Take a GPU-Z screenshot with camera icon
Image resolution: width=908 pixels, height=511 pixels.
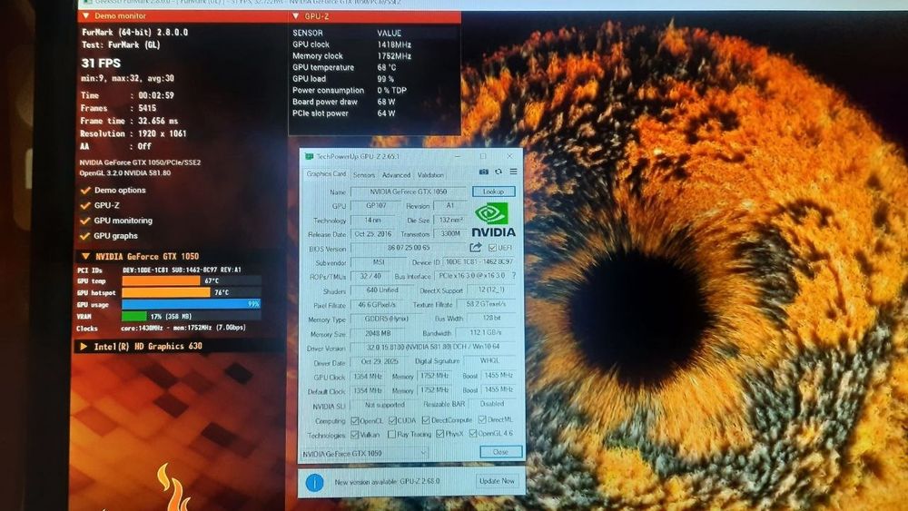point(484,172)
